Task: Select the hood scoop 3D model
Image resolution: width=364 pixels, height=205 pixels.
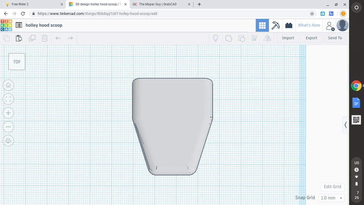Action: coord(173,127)
